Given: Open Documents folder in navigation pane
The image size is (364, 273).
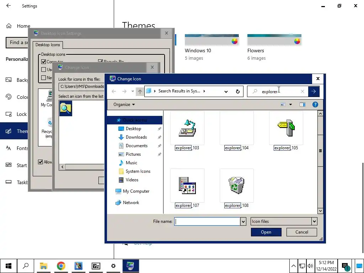Looking at the screenshot, I should 136,146.
